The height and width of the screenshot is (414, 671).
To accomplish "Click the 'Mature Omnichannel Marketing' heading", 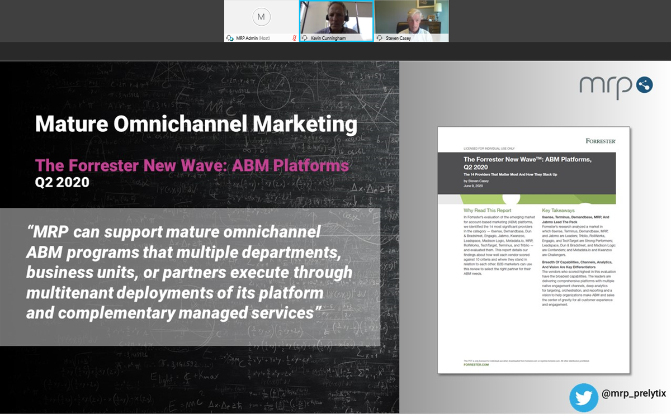I will 196,123.
